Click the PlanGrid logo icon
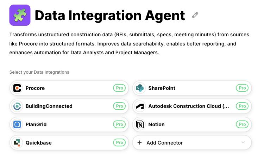Screen dimensions: 264x159 [17, 124]
